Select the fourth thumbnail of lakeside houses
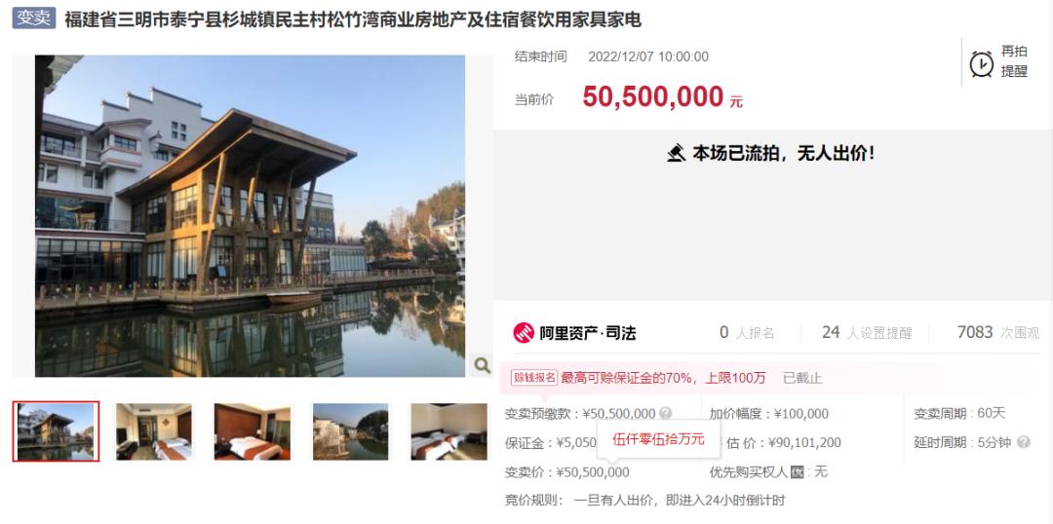1053x524 pixels. tap(351, 431)
